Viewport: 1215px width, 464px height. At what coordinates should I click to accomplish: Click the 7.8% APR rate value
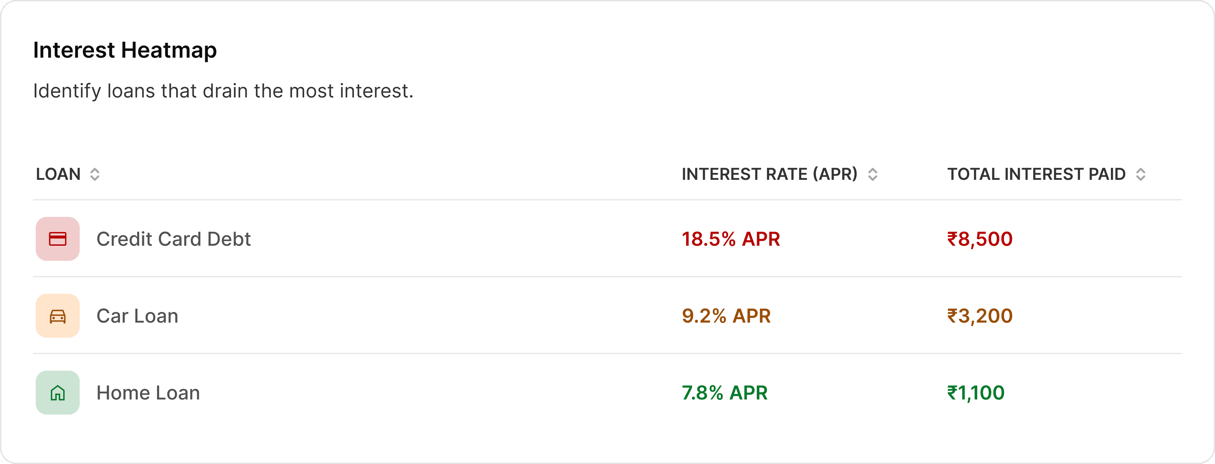click(x=724, y=393)
